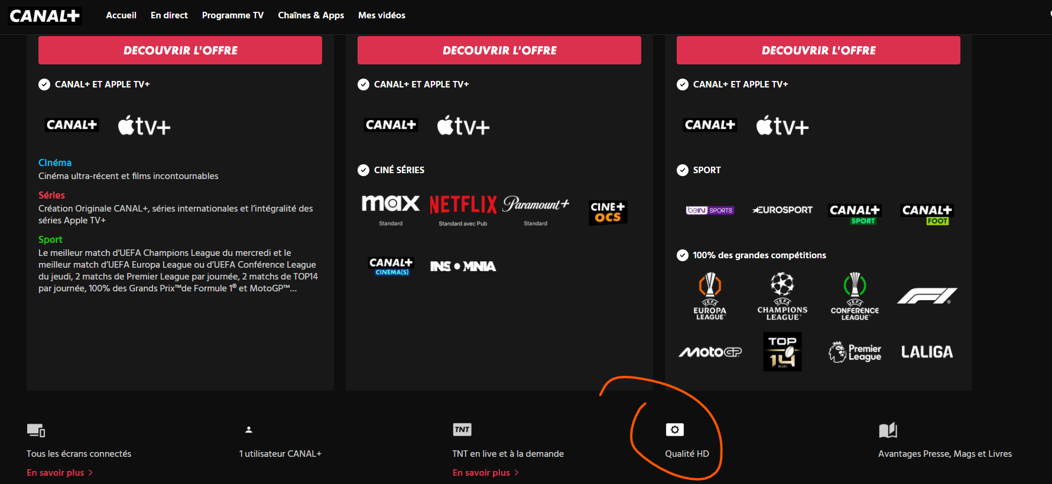
Task: Click En savoir plus under écrans connectés
Action: (x=56, y=473)
